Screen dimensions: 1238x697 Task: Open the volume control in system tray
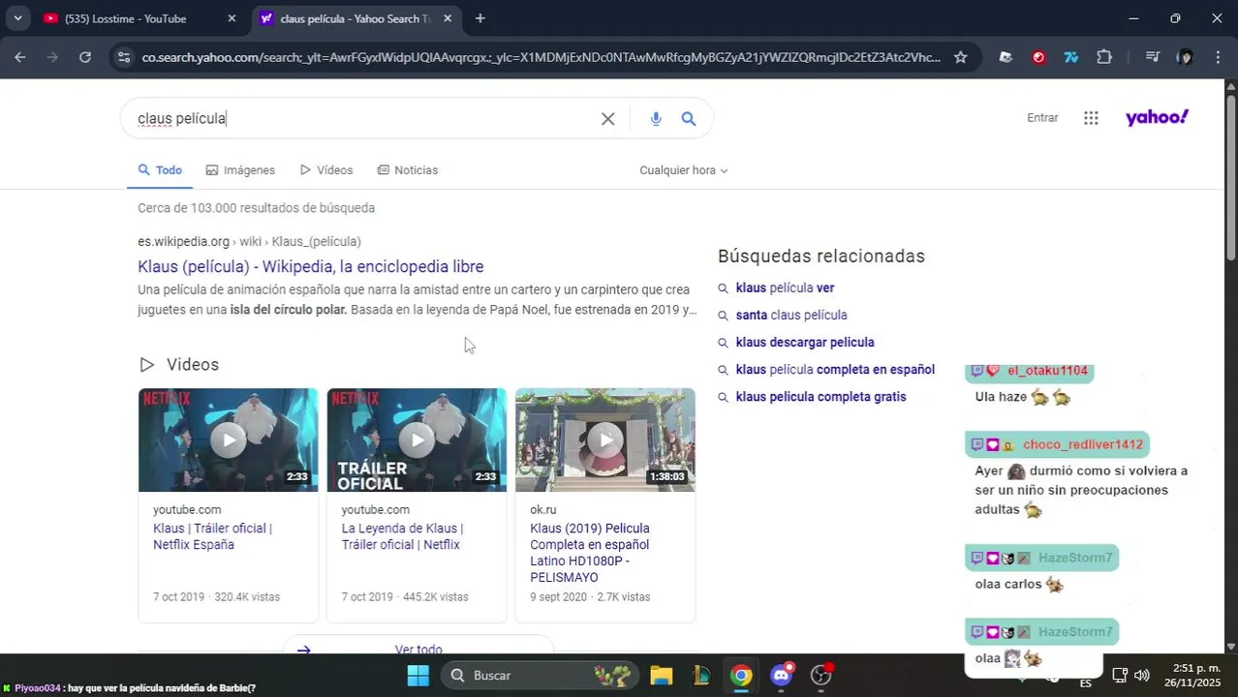1142,675
